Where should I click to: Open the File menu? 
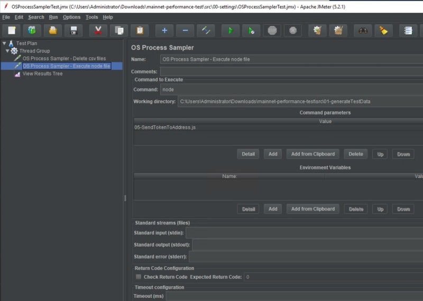(x=6, y=17)
